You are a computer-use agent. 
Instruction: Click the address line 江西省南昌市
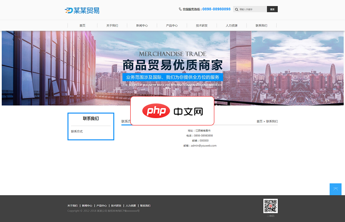click(199, 131)
